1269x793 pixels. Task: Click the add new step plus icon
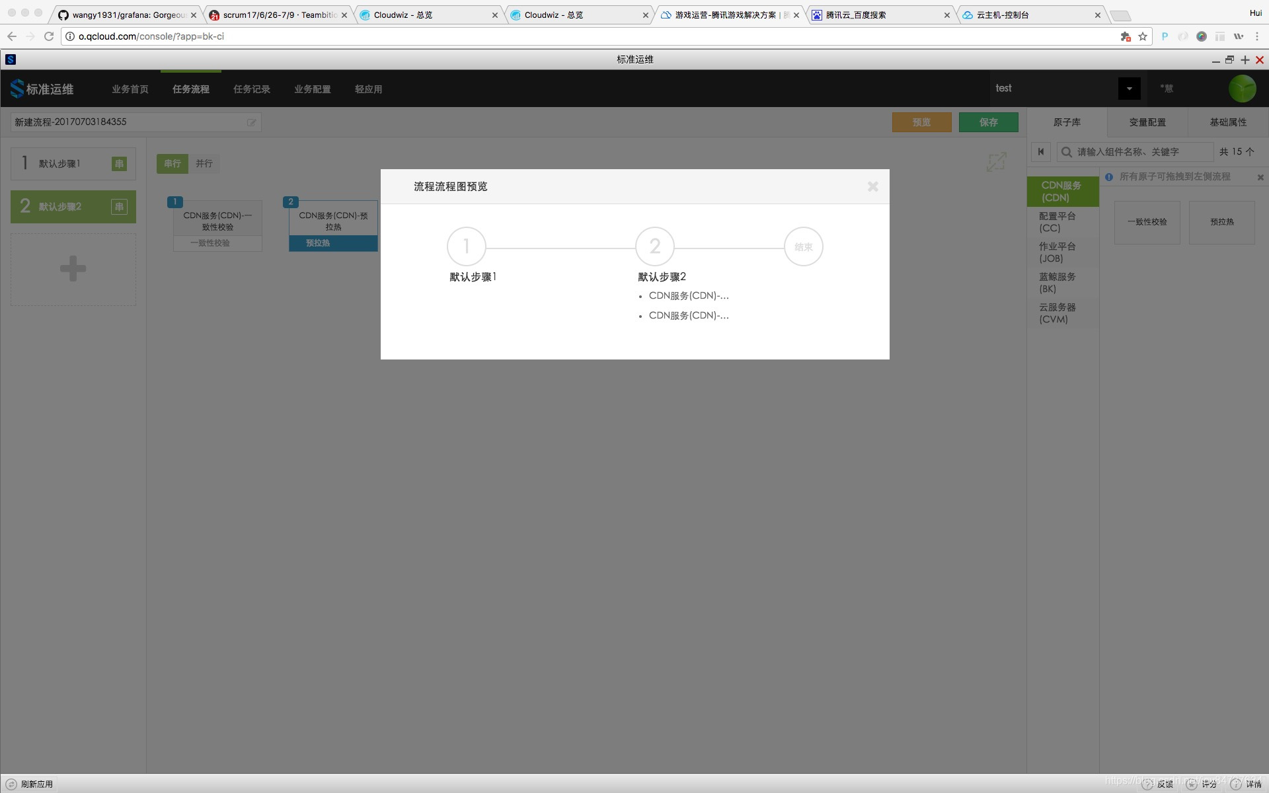click(73, 269)
